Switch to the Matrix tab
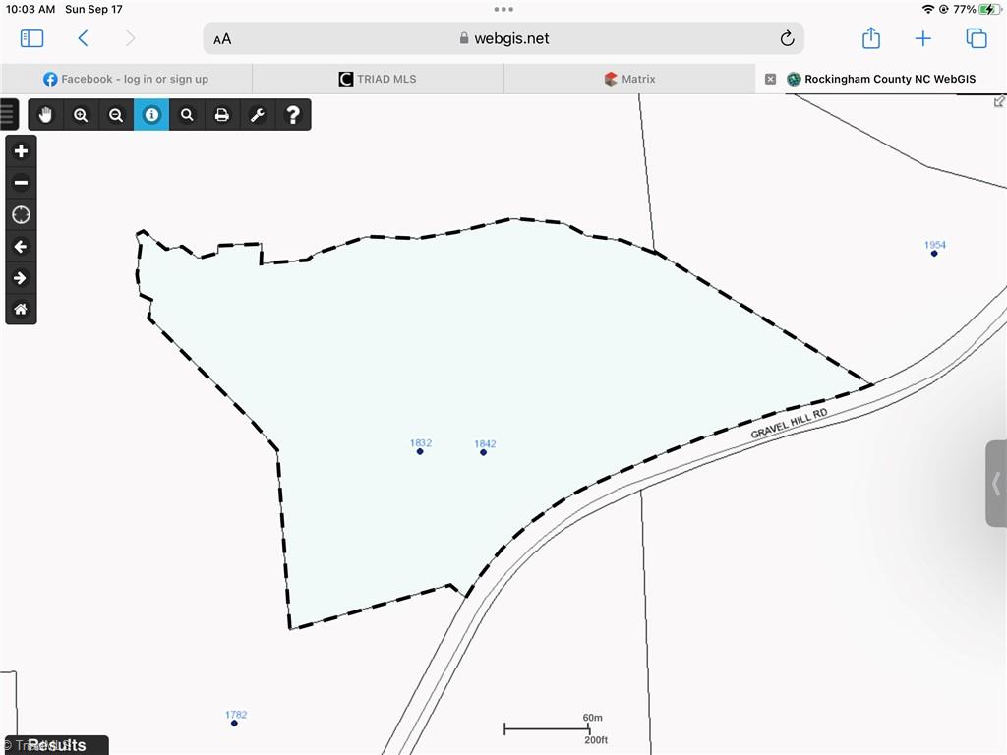Screen dimensions: 1007x755 [x=629, y=79]
